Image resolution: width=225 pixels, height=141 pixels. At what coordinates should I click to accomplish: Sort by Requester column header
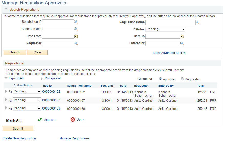pos(142,86)
